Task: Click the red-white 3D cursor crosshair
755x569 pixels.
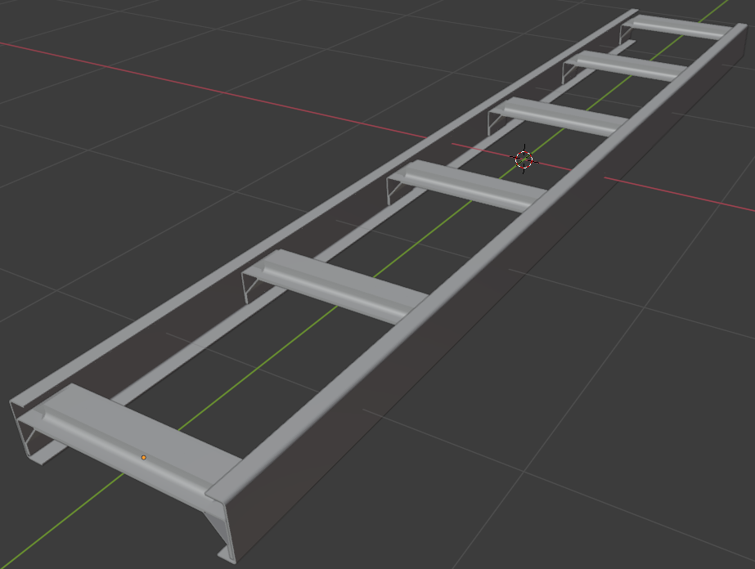Action: tap(524, 159)
